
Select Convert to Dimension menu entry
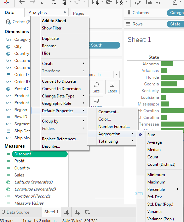coord(61,89)
